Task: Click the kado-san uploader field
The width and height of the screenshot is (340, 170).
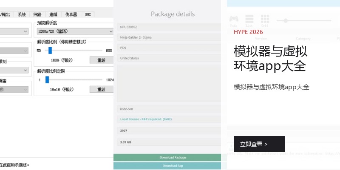Action: pos(169,109)
